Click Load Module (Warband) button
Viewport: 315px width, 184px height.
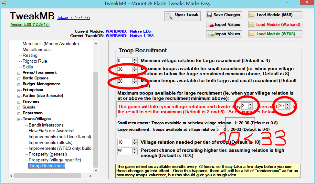click(275, 25)
